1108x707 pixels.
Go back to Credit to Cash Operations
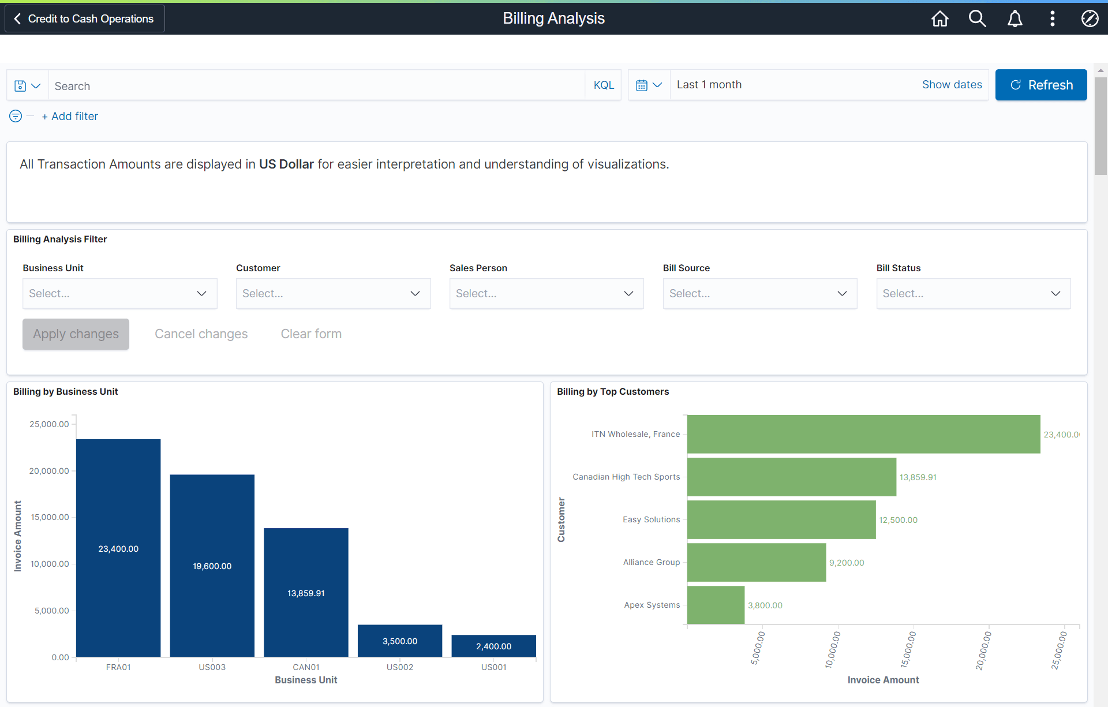tap(84, 18)
